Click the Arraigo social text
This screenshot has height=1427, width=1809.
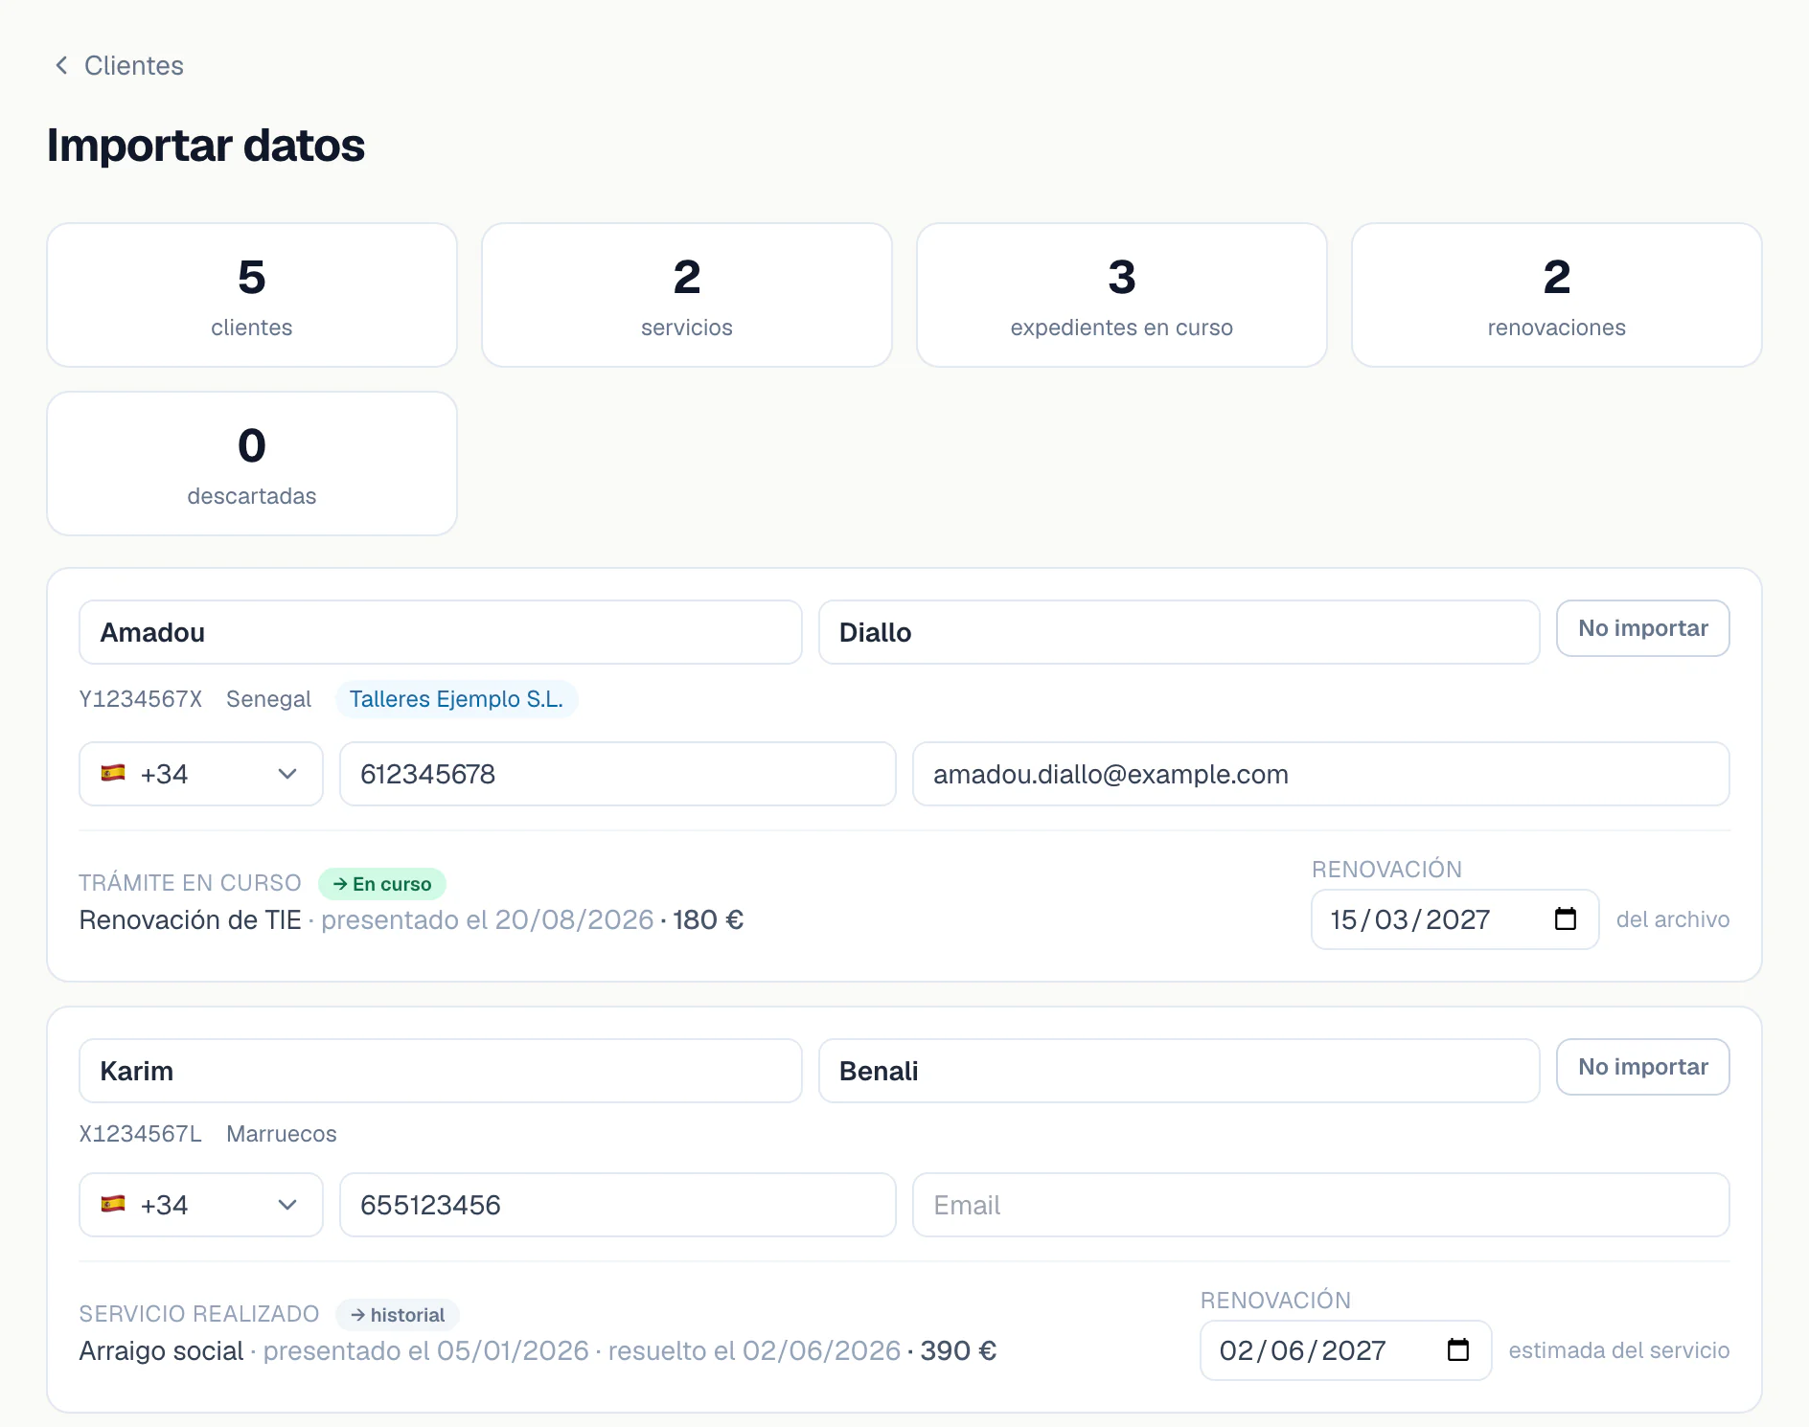click(x=162, y=1351)
